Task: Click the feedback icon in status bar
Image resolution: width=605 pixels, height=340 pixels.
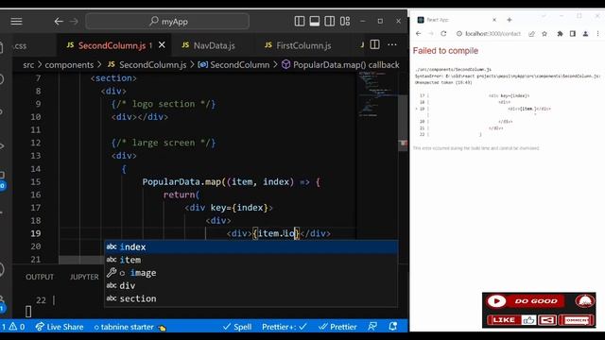Action: point(372,327)
